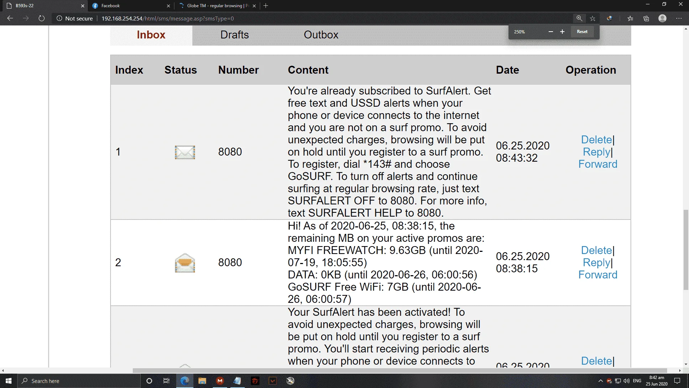
Task: Close the Globe TM browser tab
Action: pos(254,6)
